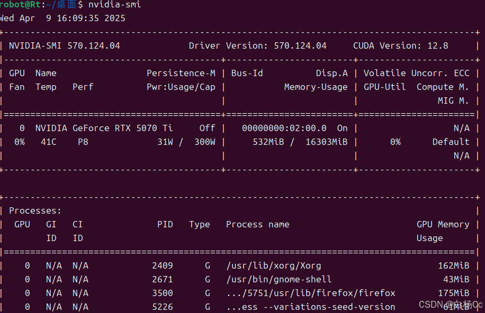Click the firefox process name
485x313 pixels.
tap(311, 293)
